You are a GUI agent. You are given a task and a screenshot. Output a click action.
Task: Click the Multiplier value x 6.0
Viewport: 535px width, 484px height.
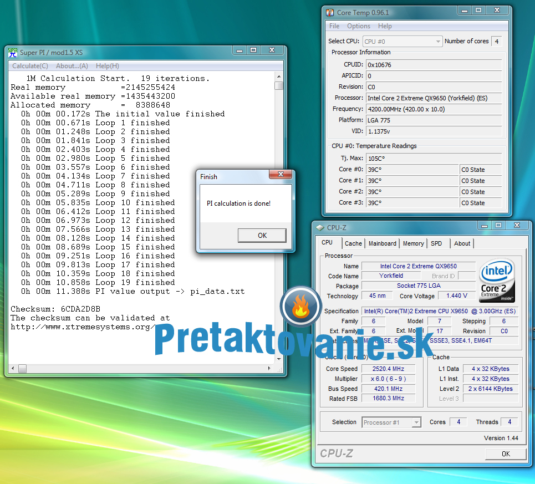(x=388, y=379)
